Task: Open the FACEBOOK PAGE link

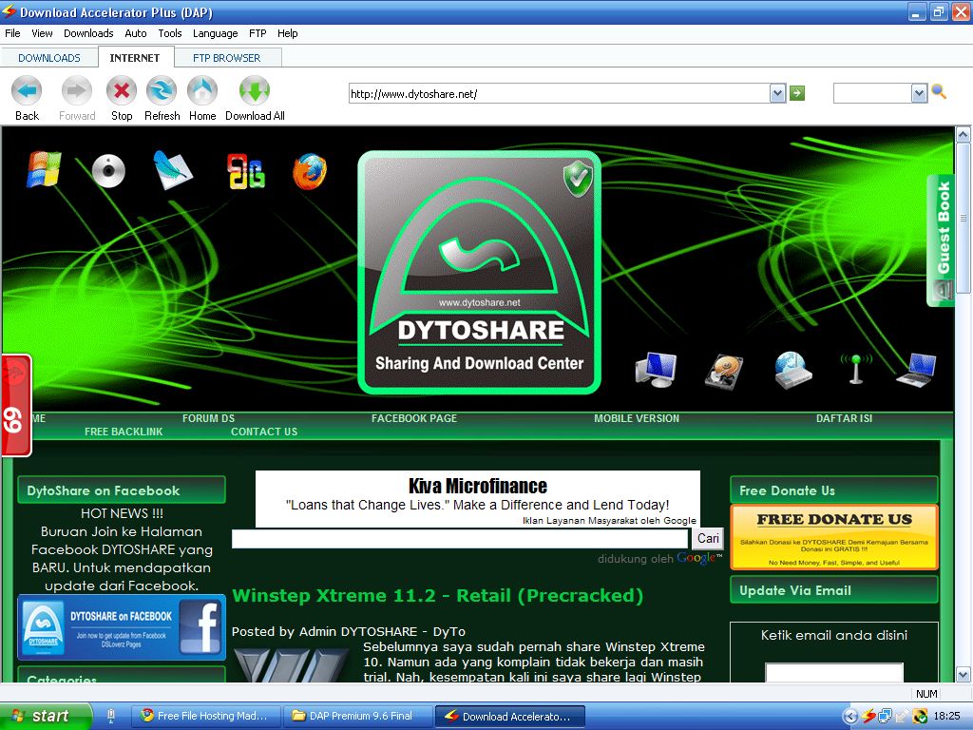Action: pyautogui.click(x=414, y=418)
